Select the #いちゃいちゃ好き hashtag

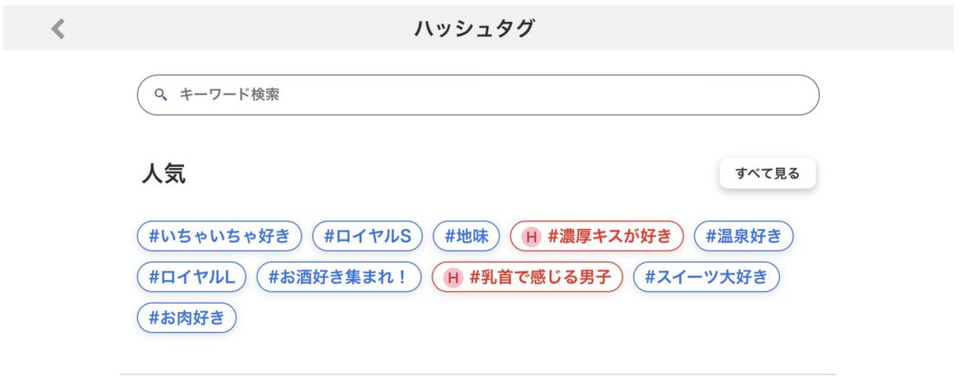coord(219,237)
